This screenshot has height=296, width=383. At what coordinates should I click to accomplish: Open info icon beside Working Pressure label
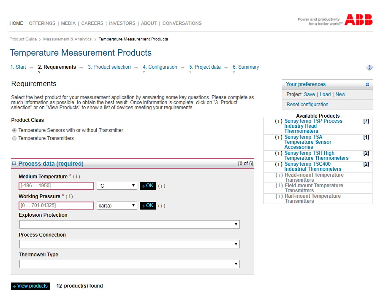pyautogui.click(x=69, y=196)
